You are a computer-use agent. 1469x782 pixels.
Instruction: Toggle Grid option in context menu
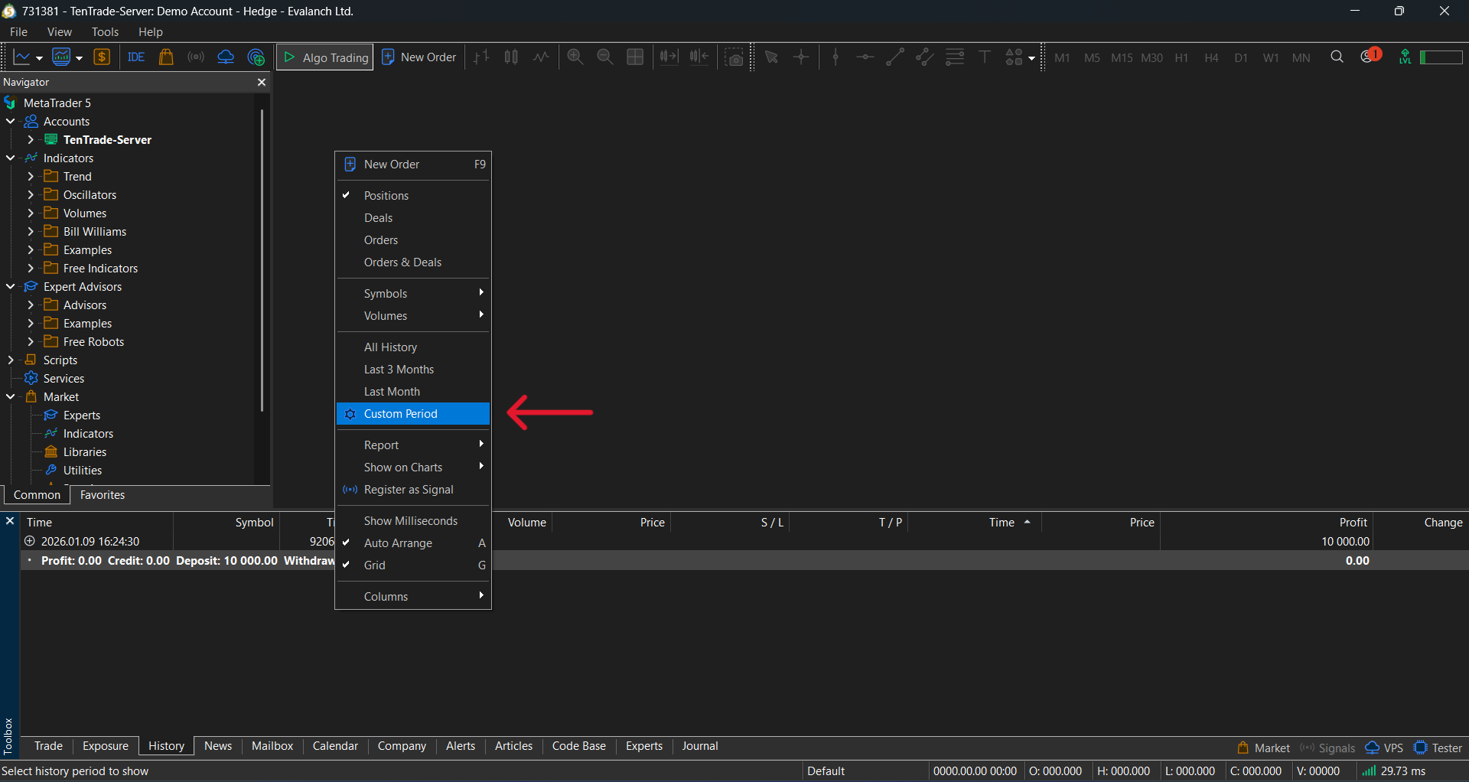coord(413,565)
